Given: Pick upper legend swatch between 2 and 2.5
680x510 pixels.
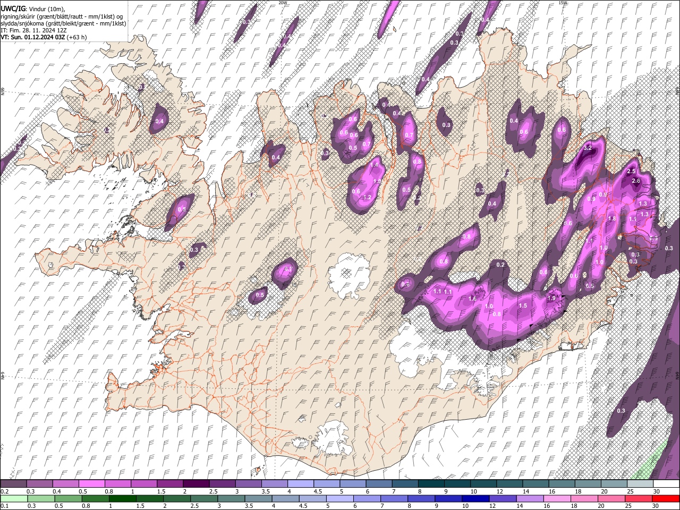Looking at the screenshot, I should tap(195, 484).
